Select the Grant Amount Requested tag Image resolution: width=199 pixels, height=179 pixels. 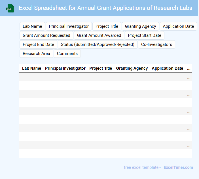46,35
